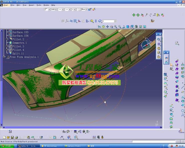Open the File menu
This screenshot has height=148, width=185.
click(12, 5)
